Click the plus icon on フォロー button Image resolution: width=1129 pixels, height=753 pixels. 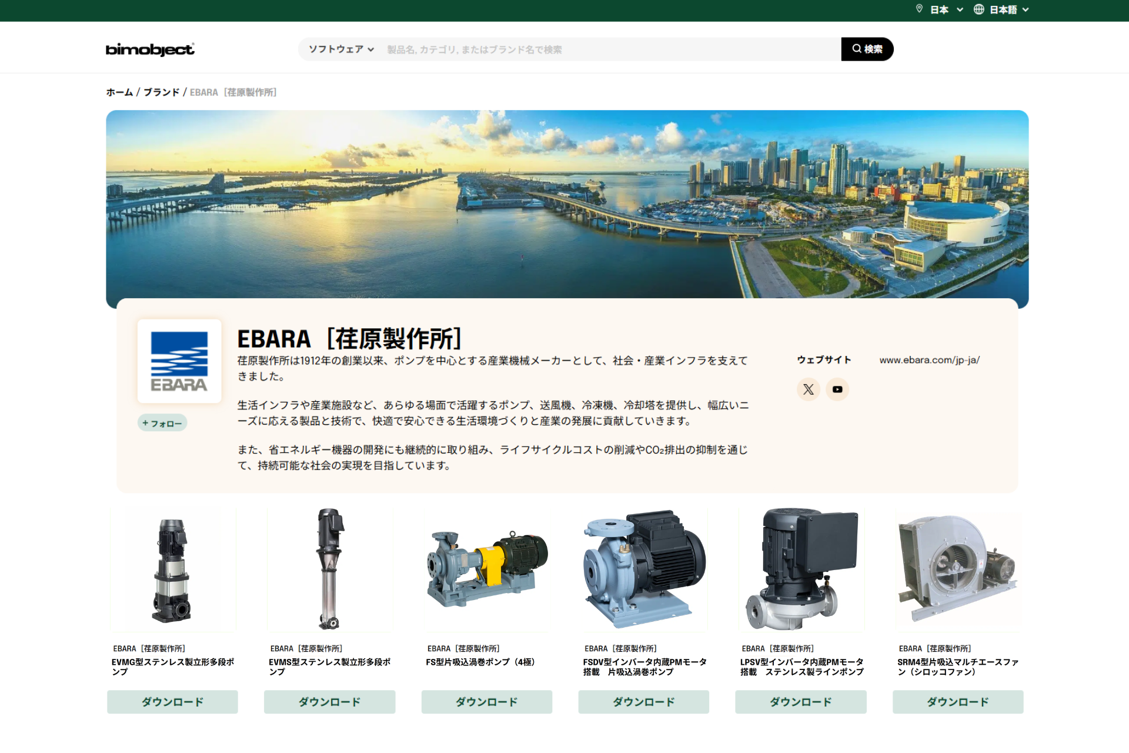click(x=145, y=422)
